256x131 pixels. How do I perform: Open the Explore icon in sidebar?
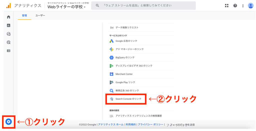[x=8, y=34]
